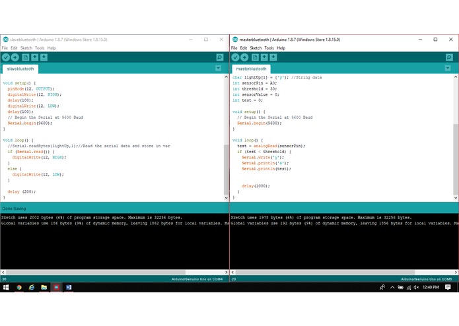459x326 pixels.
Task: Click Open sketch icon in masterbluetooth window
Action: pos(264,57)
